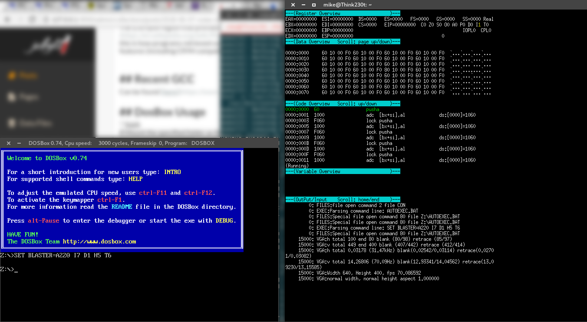Click the ESP=00000000 register value
The image size is (587, 322).
coord(337,36)
